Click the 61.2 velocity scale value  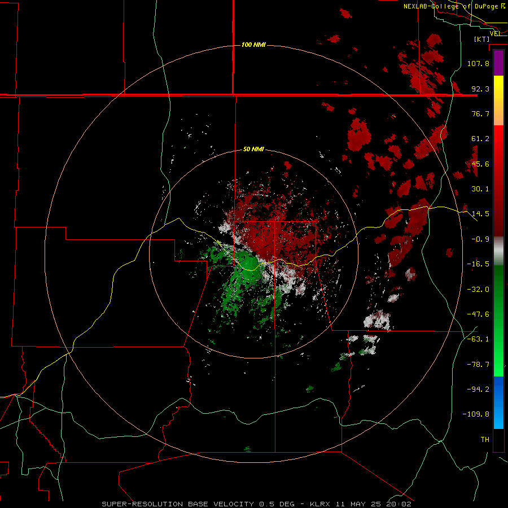point(480,139)
